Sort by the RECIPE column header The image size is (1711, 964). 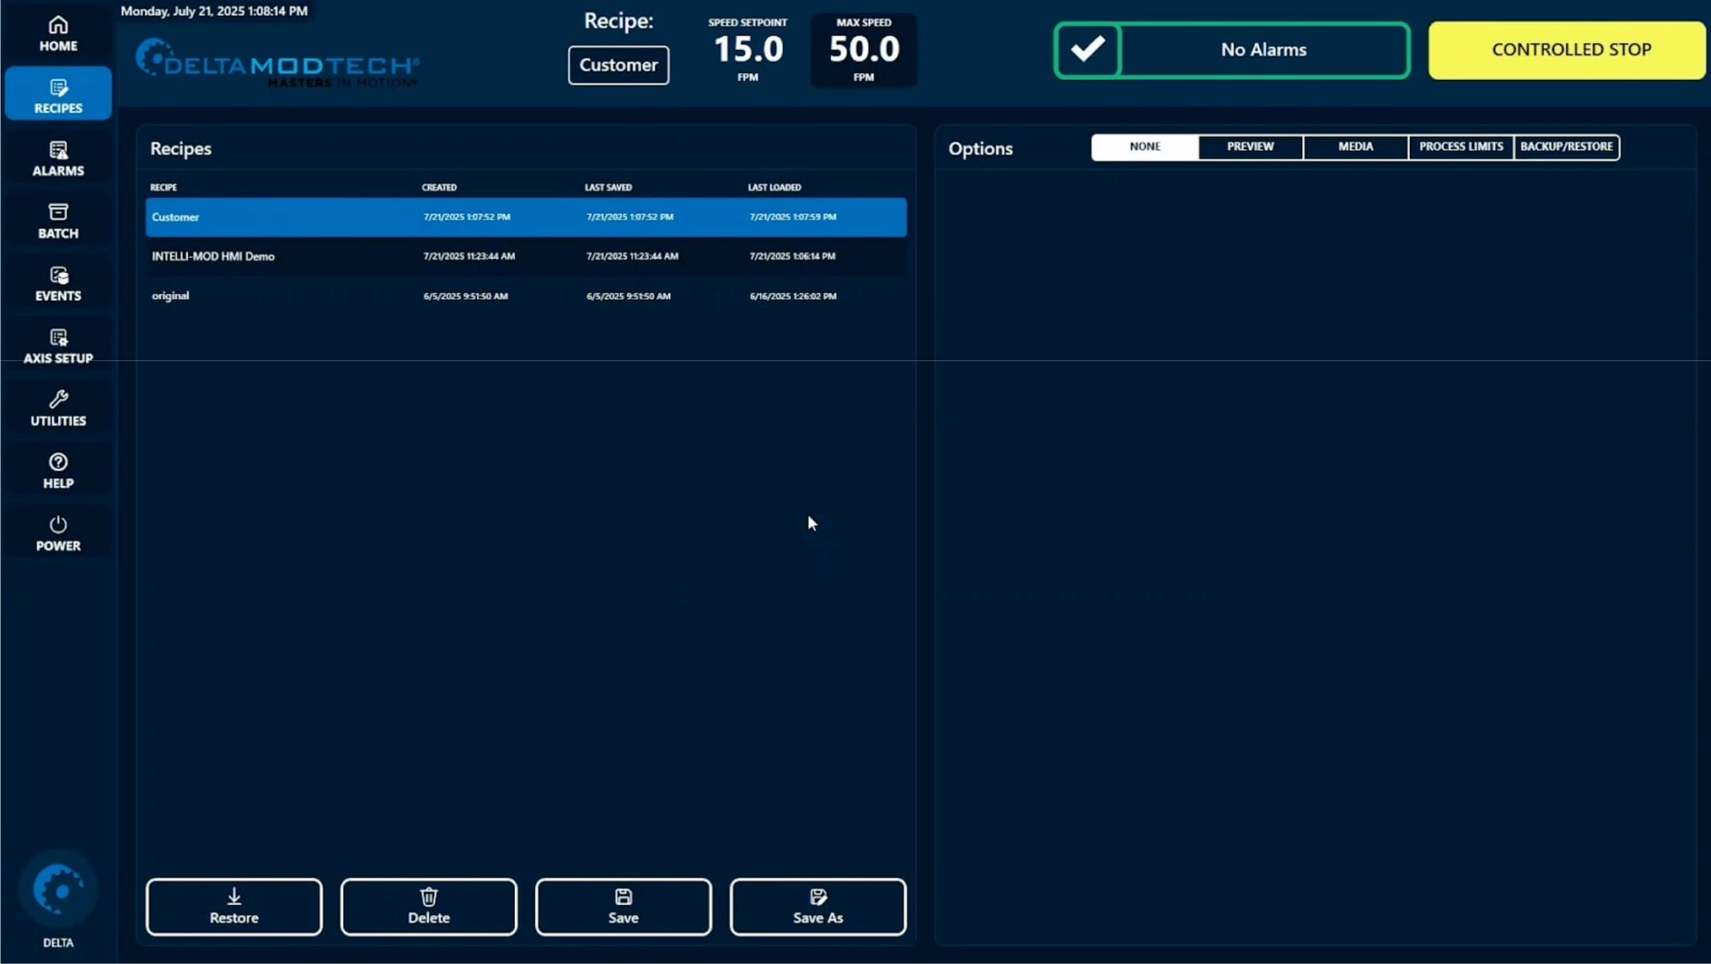(163, 187)
